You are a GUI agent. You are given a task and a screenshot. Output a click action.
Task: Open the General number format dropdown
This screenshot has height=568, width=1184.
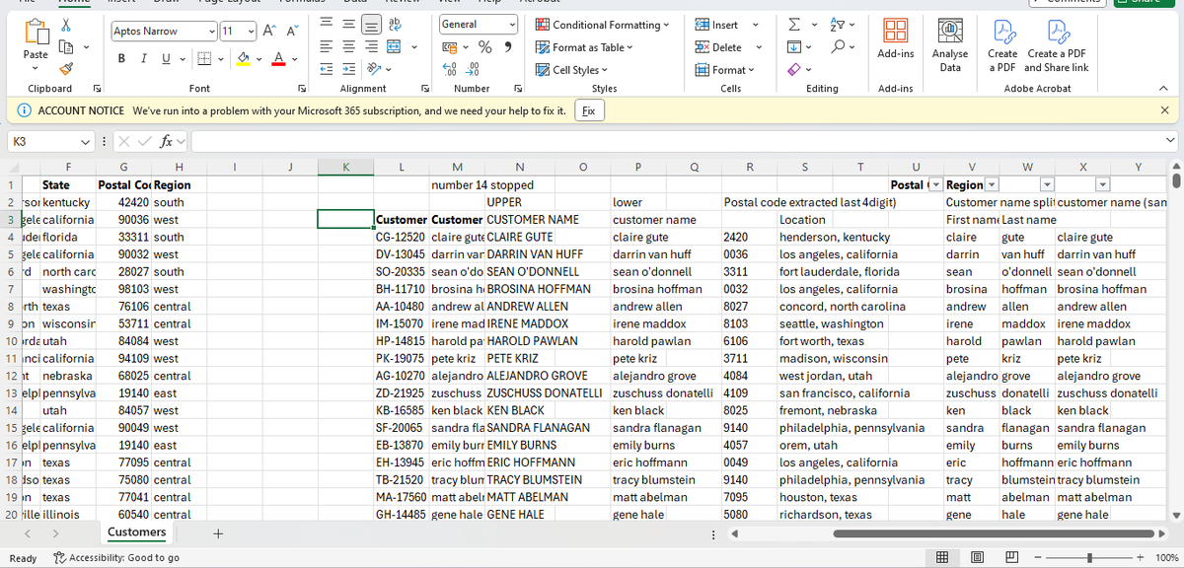pyautogui.click(x=512, y=25)
